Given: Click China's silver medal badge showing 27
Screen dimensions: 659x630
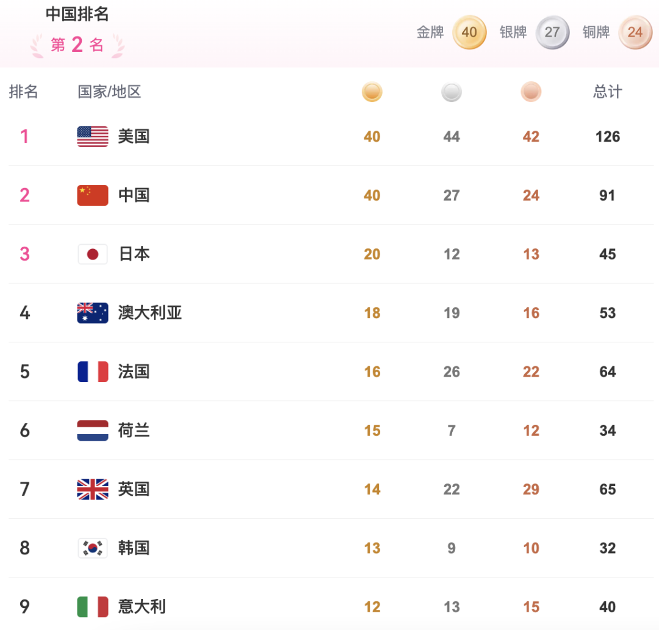Looking at the screenshot, I should tap(552, 32).
